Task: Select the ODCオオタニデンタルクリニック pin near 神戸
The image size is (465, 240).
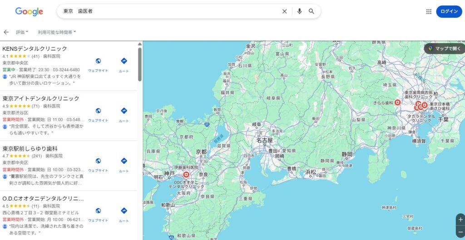Action: tap(186, 174)
